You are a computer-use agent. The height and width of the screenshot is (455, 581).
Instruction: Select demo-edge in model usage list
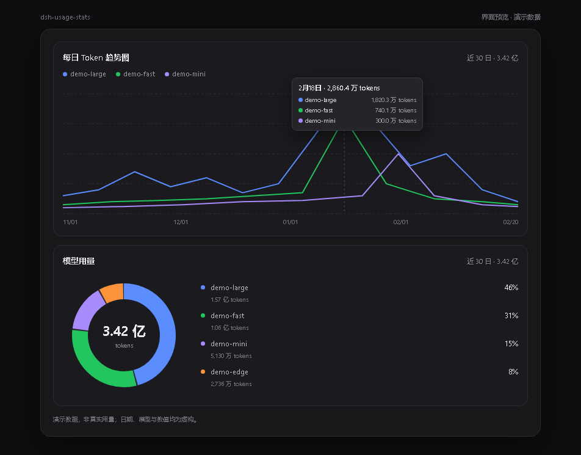coord(359,377)
